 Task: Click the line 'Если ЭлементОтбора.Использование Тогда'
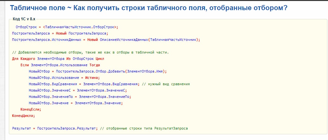click(60, 65)
